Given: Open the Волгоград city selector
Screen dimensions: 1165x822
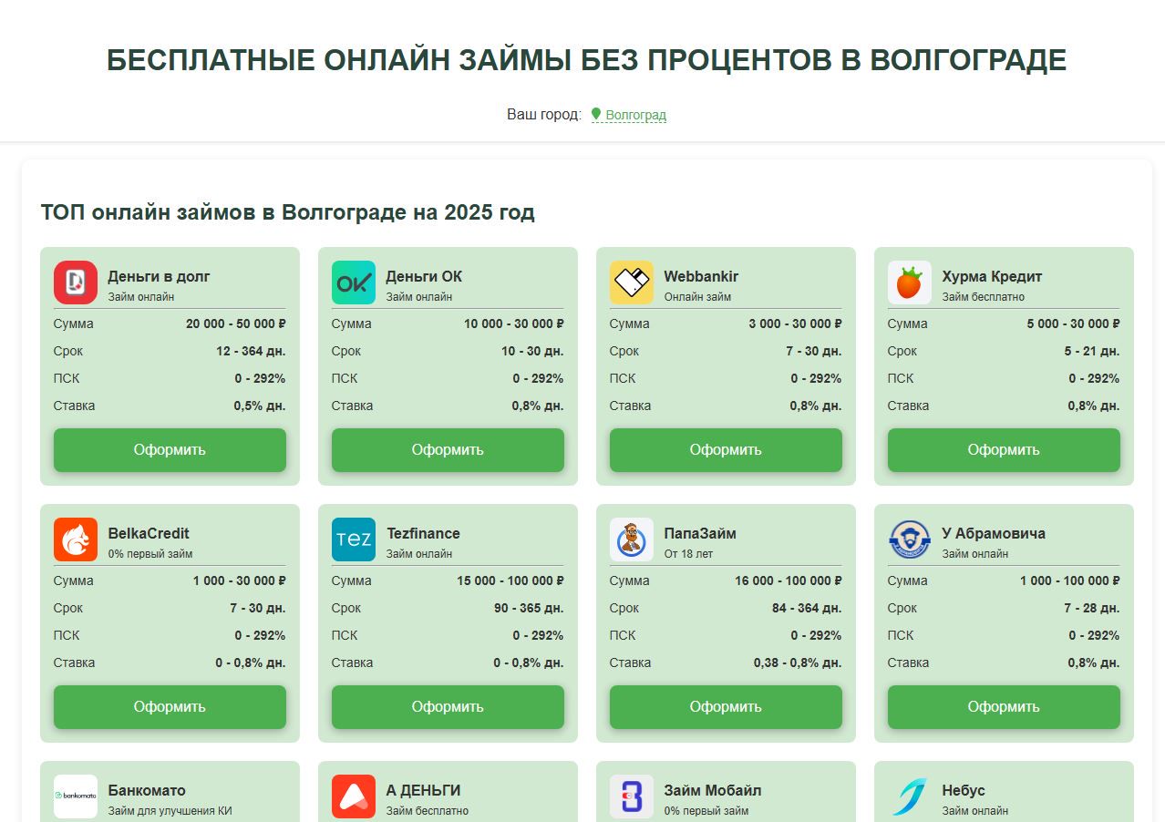Looking at the screenshot, I should 635,115.
